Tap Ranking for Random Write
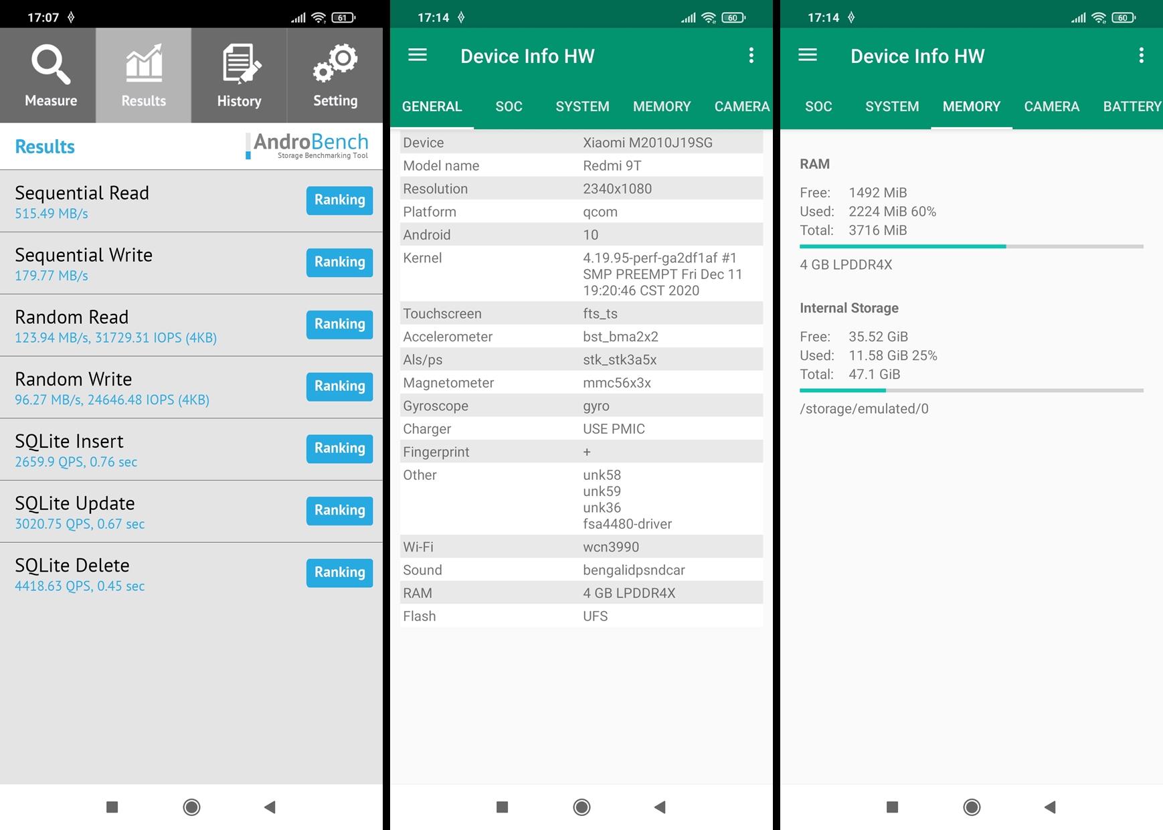The width and height of the screenshot is (1163, 830). coord(339,386)
